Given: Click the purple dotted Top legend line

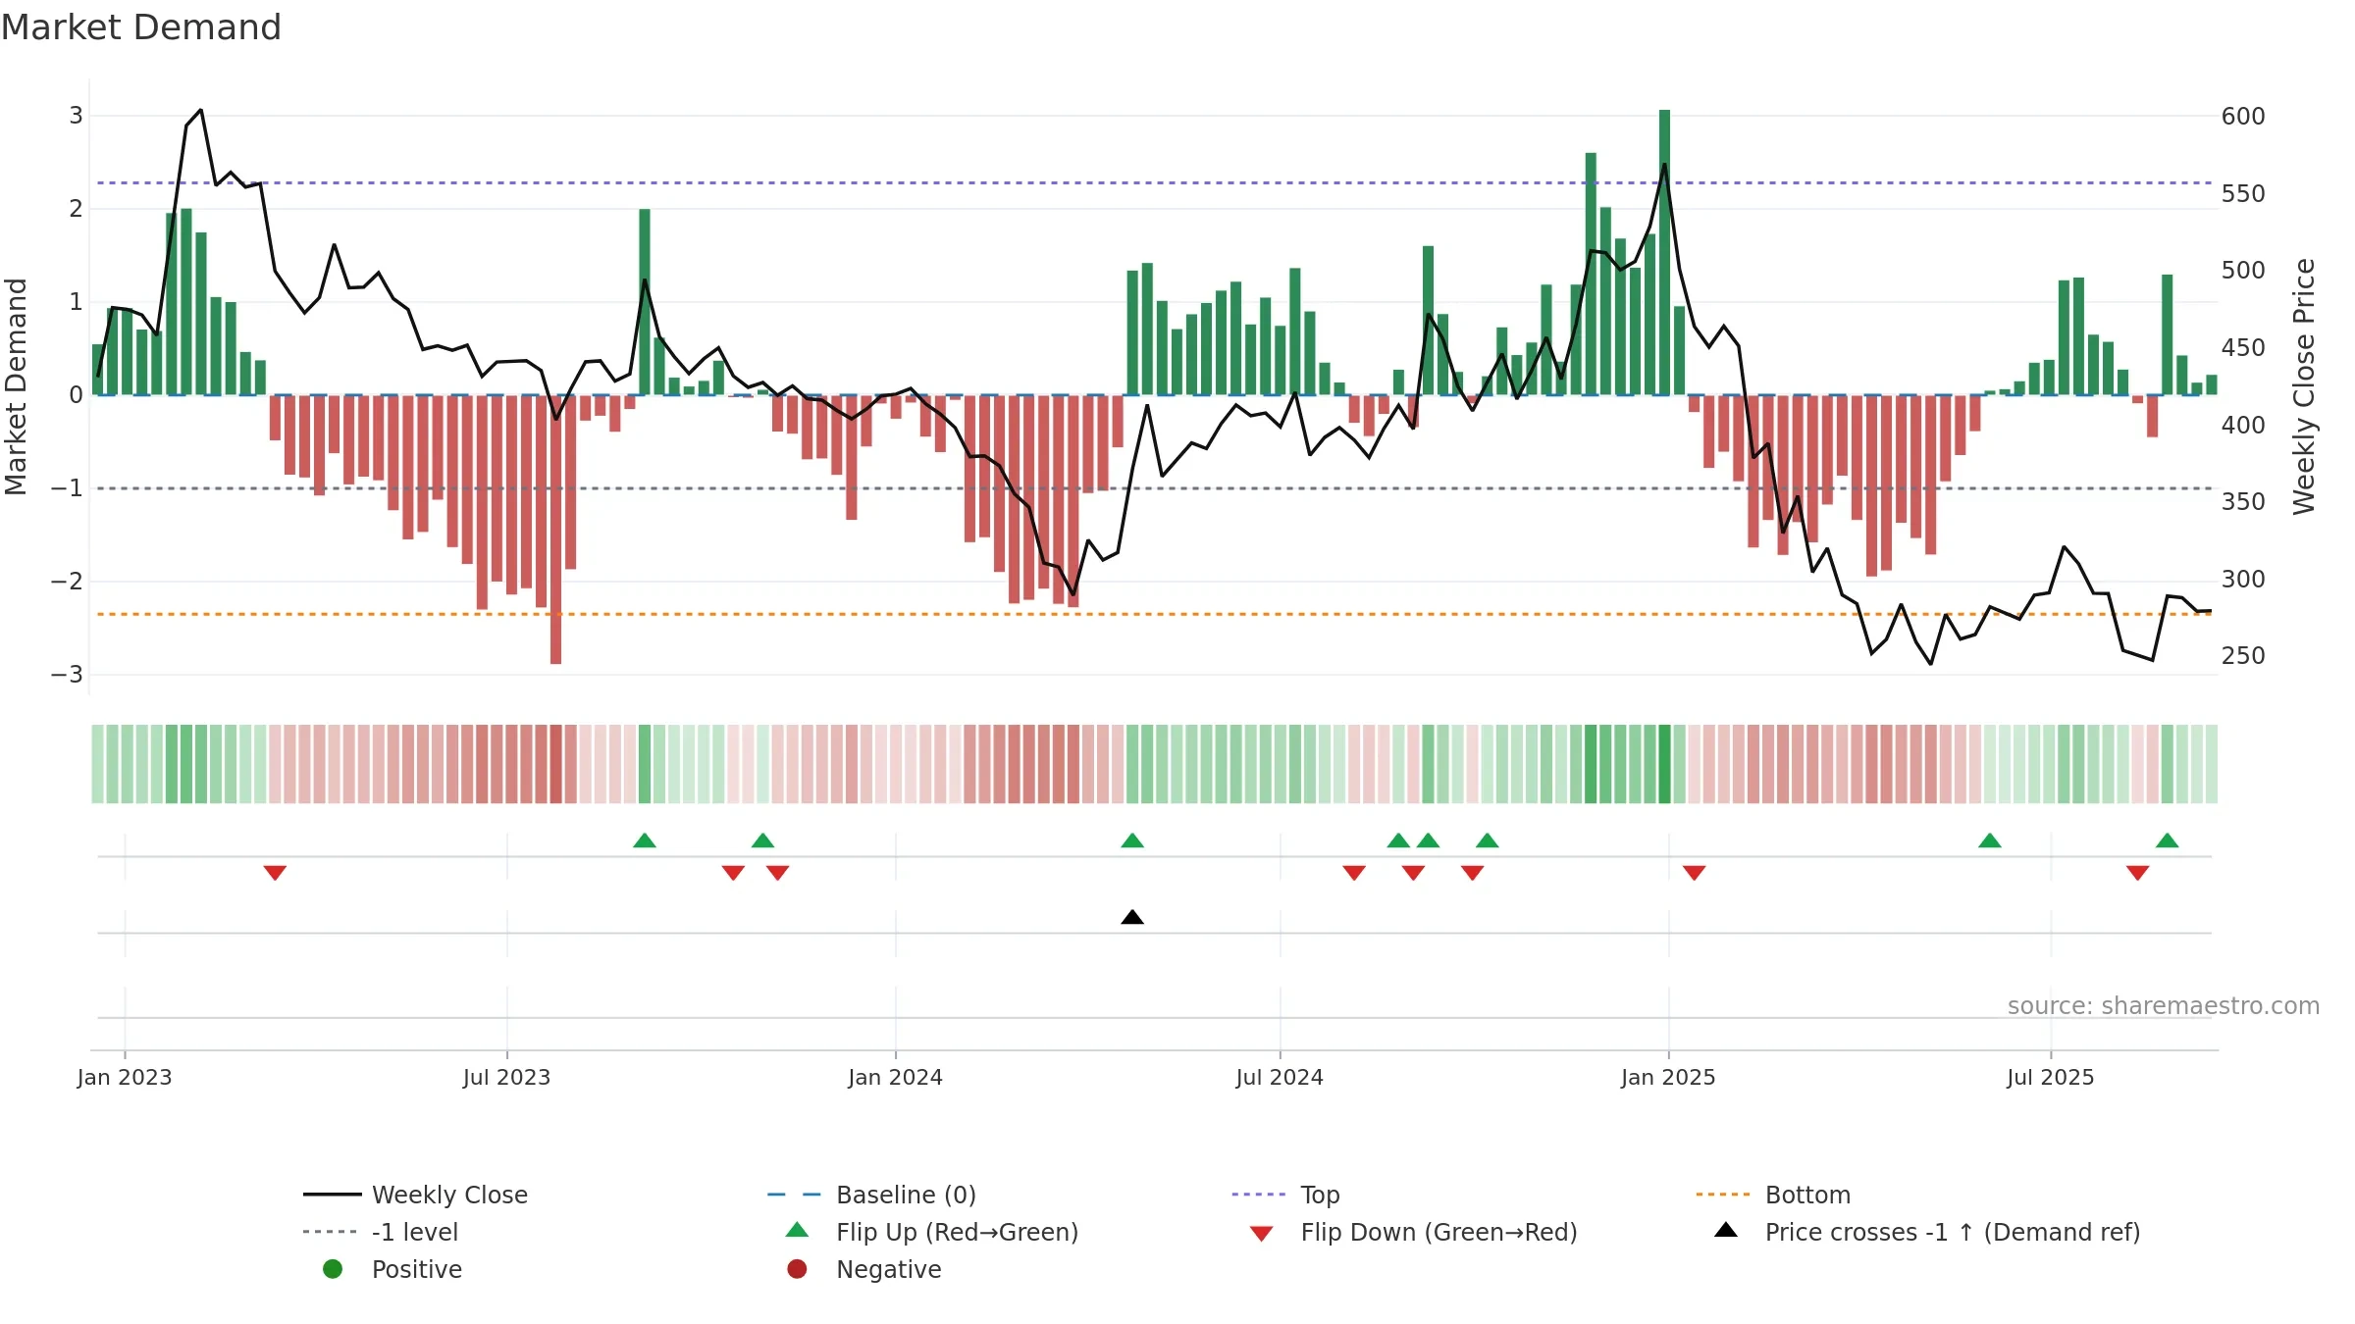Looking at the screenshot, I should click(1259, 1195).
